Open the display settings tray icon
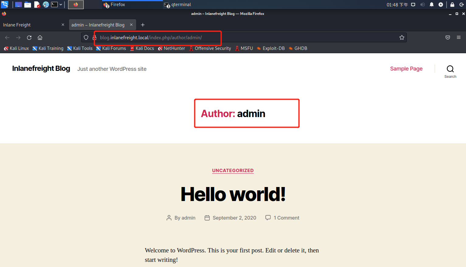This screenshot has height=267, width=466. (x=413, y=5)
